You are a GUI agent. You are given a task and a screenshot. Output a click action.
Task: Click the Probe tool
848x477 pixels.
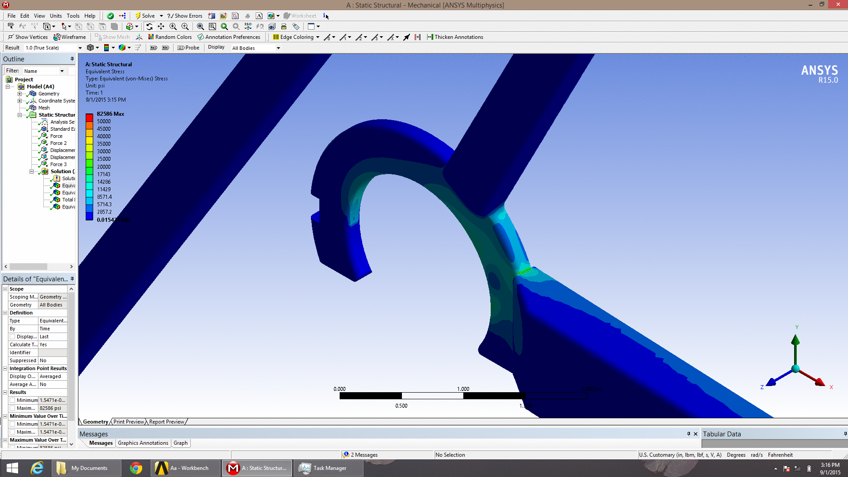coord(189,48)
